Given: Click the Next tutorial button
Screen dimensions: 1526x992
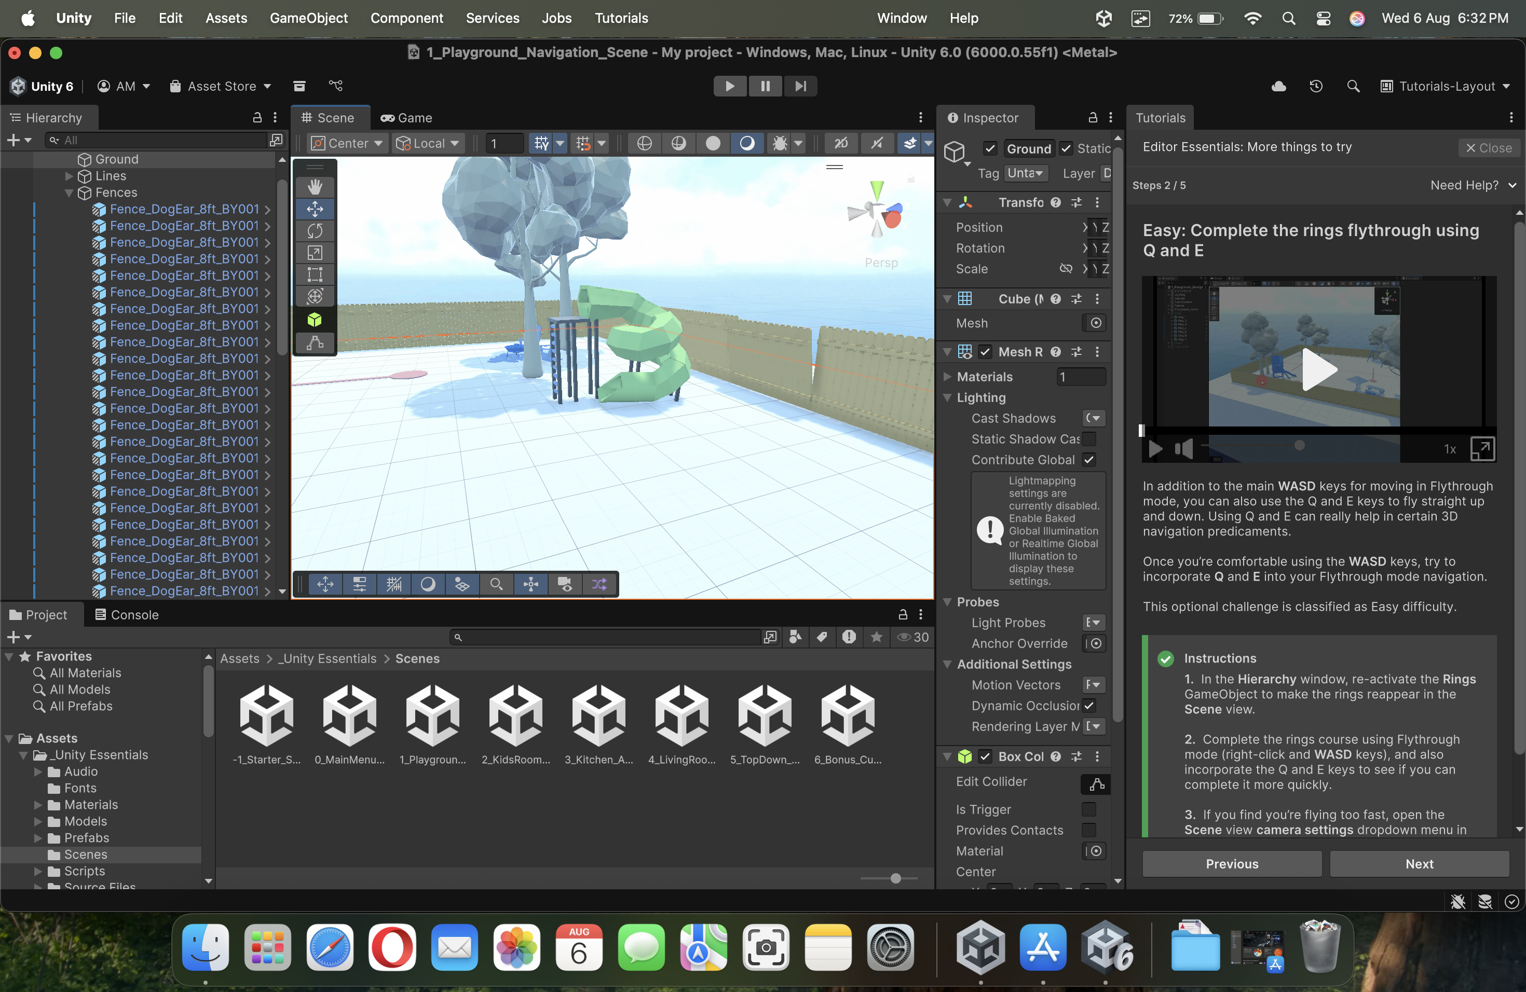Looking at the screenshot, I should [x=1419, y=864].
